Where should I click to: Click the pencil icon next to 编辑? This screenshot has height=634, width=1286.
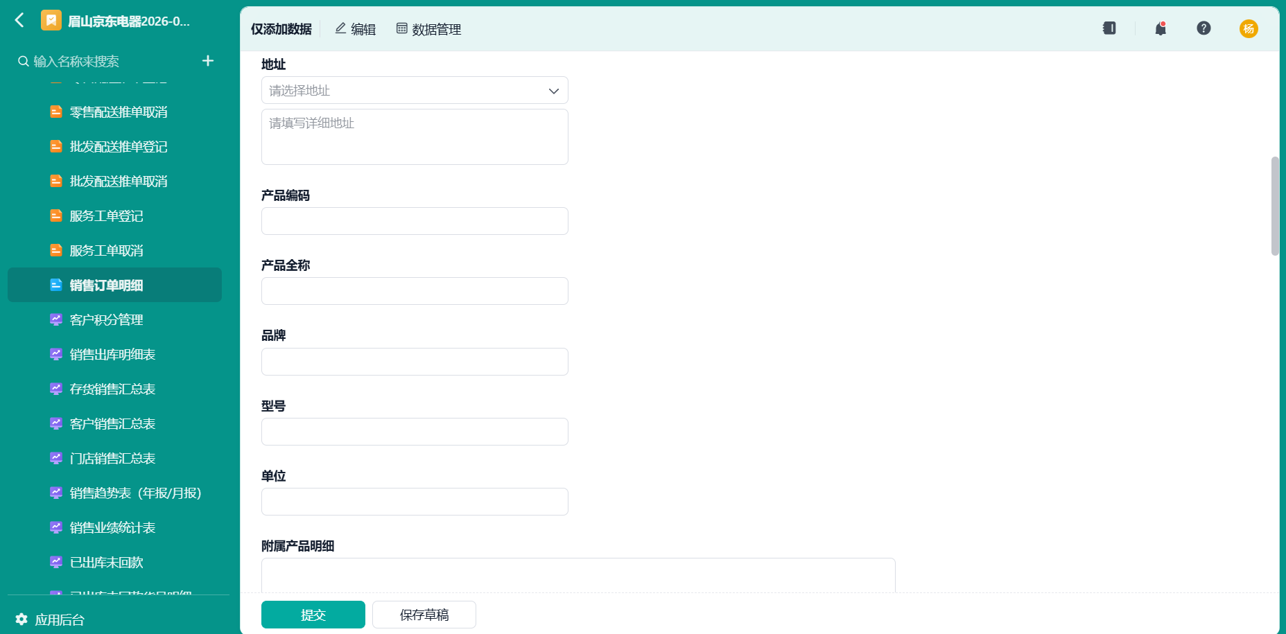coord(340,28)
